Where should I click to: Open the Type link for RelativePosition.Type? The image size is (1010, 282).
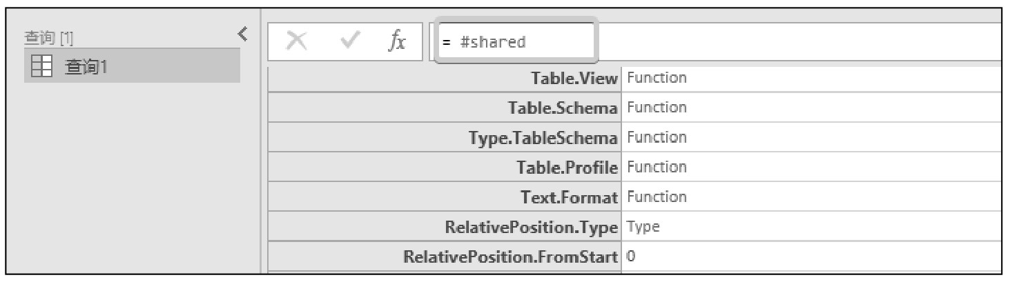(x=643, y=227)
